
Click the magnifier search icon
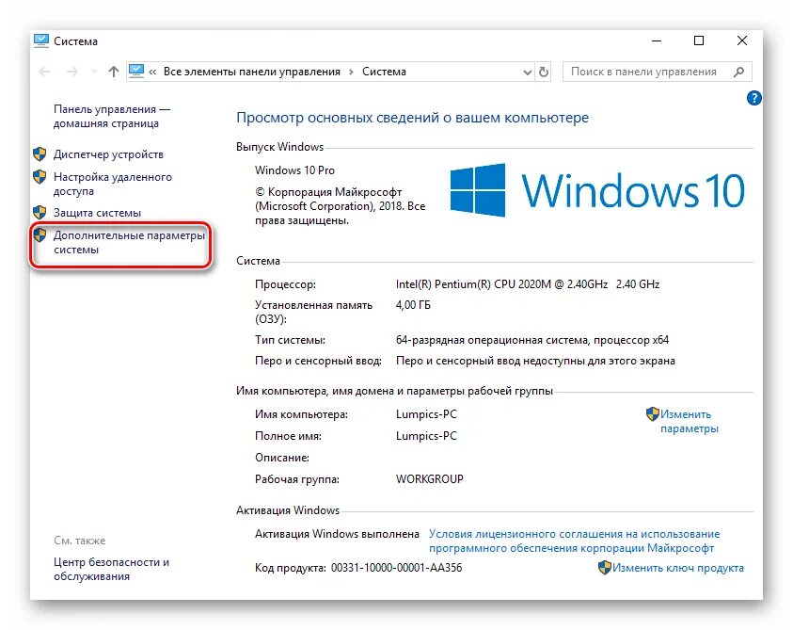tap(738, 72)
